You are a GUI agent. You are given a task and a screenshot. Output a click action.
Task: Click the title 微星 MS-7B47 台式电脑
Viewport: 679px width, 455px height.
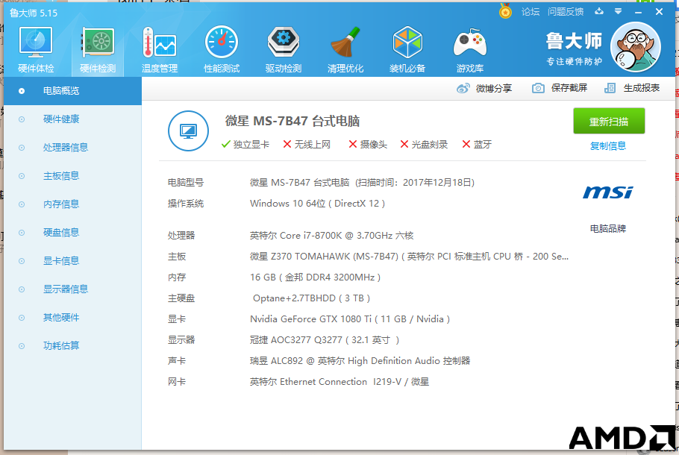point(292,122)
